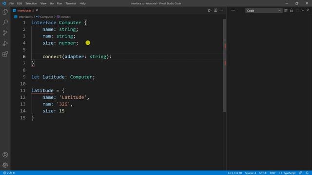312x175 pixels.
Task: Click the VS Code logo icon
Action: [4, 3]
